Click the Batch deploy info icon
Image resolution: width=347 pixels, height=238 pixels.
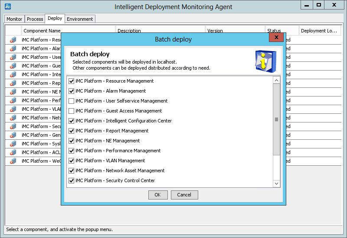tap(265, 61)
